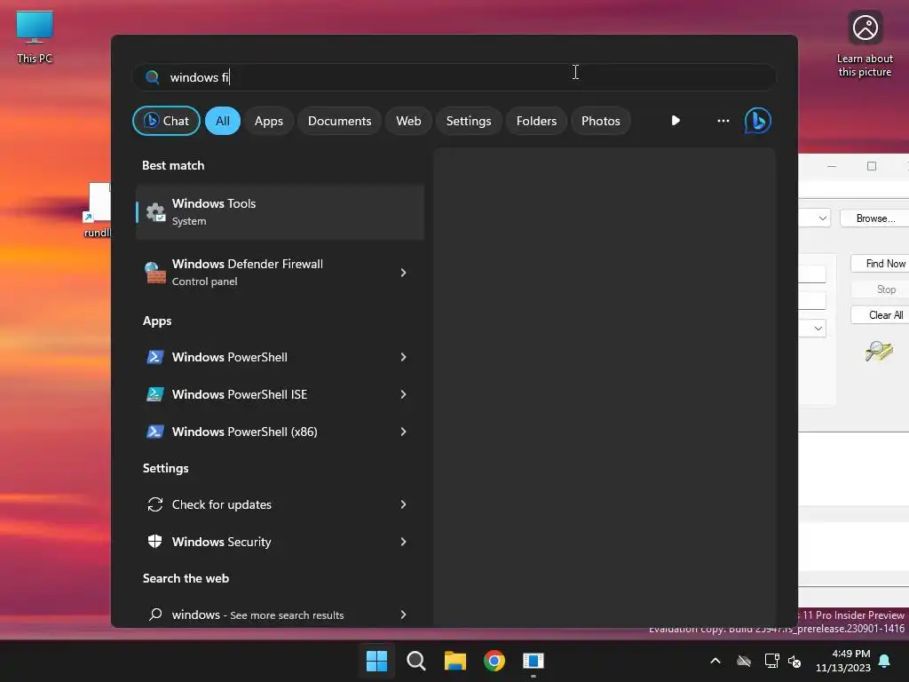Open Windows PowerShell (x86) result

[x=280, y=432]
